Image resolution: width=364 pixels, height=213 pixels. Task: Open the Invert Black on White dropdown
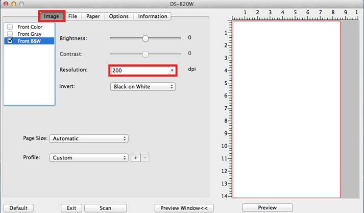[x=142, y=87]
